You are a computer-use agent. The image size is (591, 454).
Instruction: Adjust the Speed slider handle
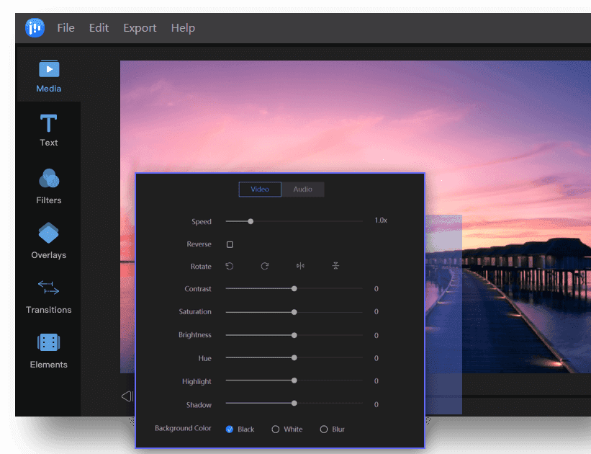250,221
